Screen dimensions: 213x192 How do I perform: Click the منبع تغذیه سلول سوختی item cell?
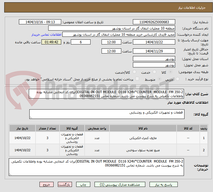tap(143, 150)
